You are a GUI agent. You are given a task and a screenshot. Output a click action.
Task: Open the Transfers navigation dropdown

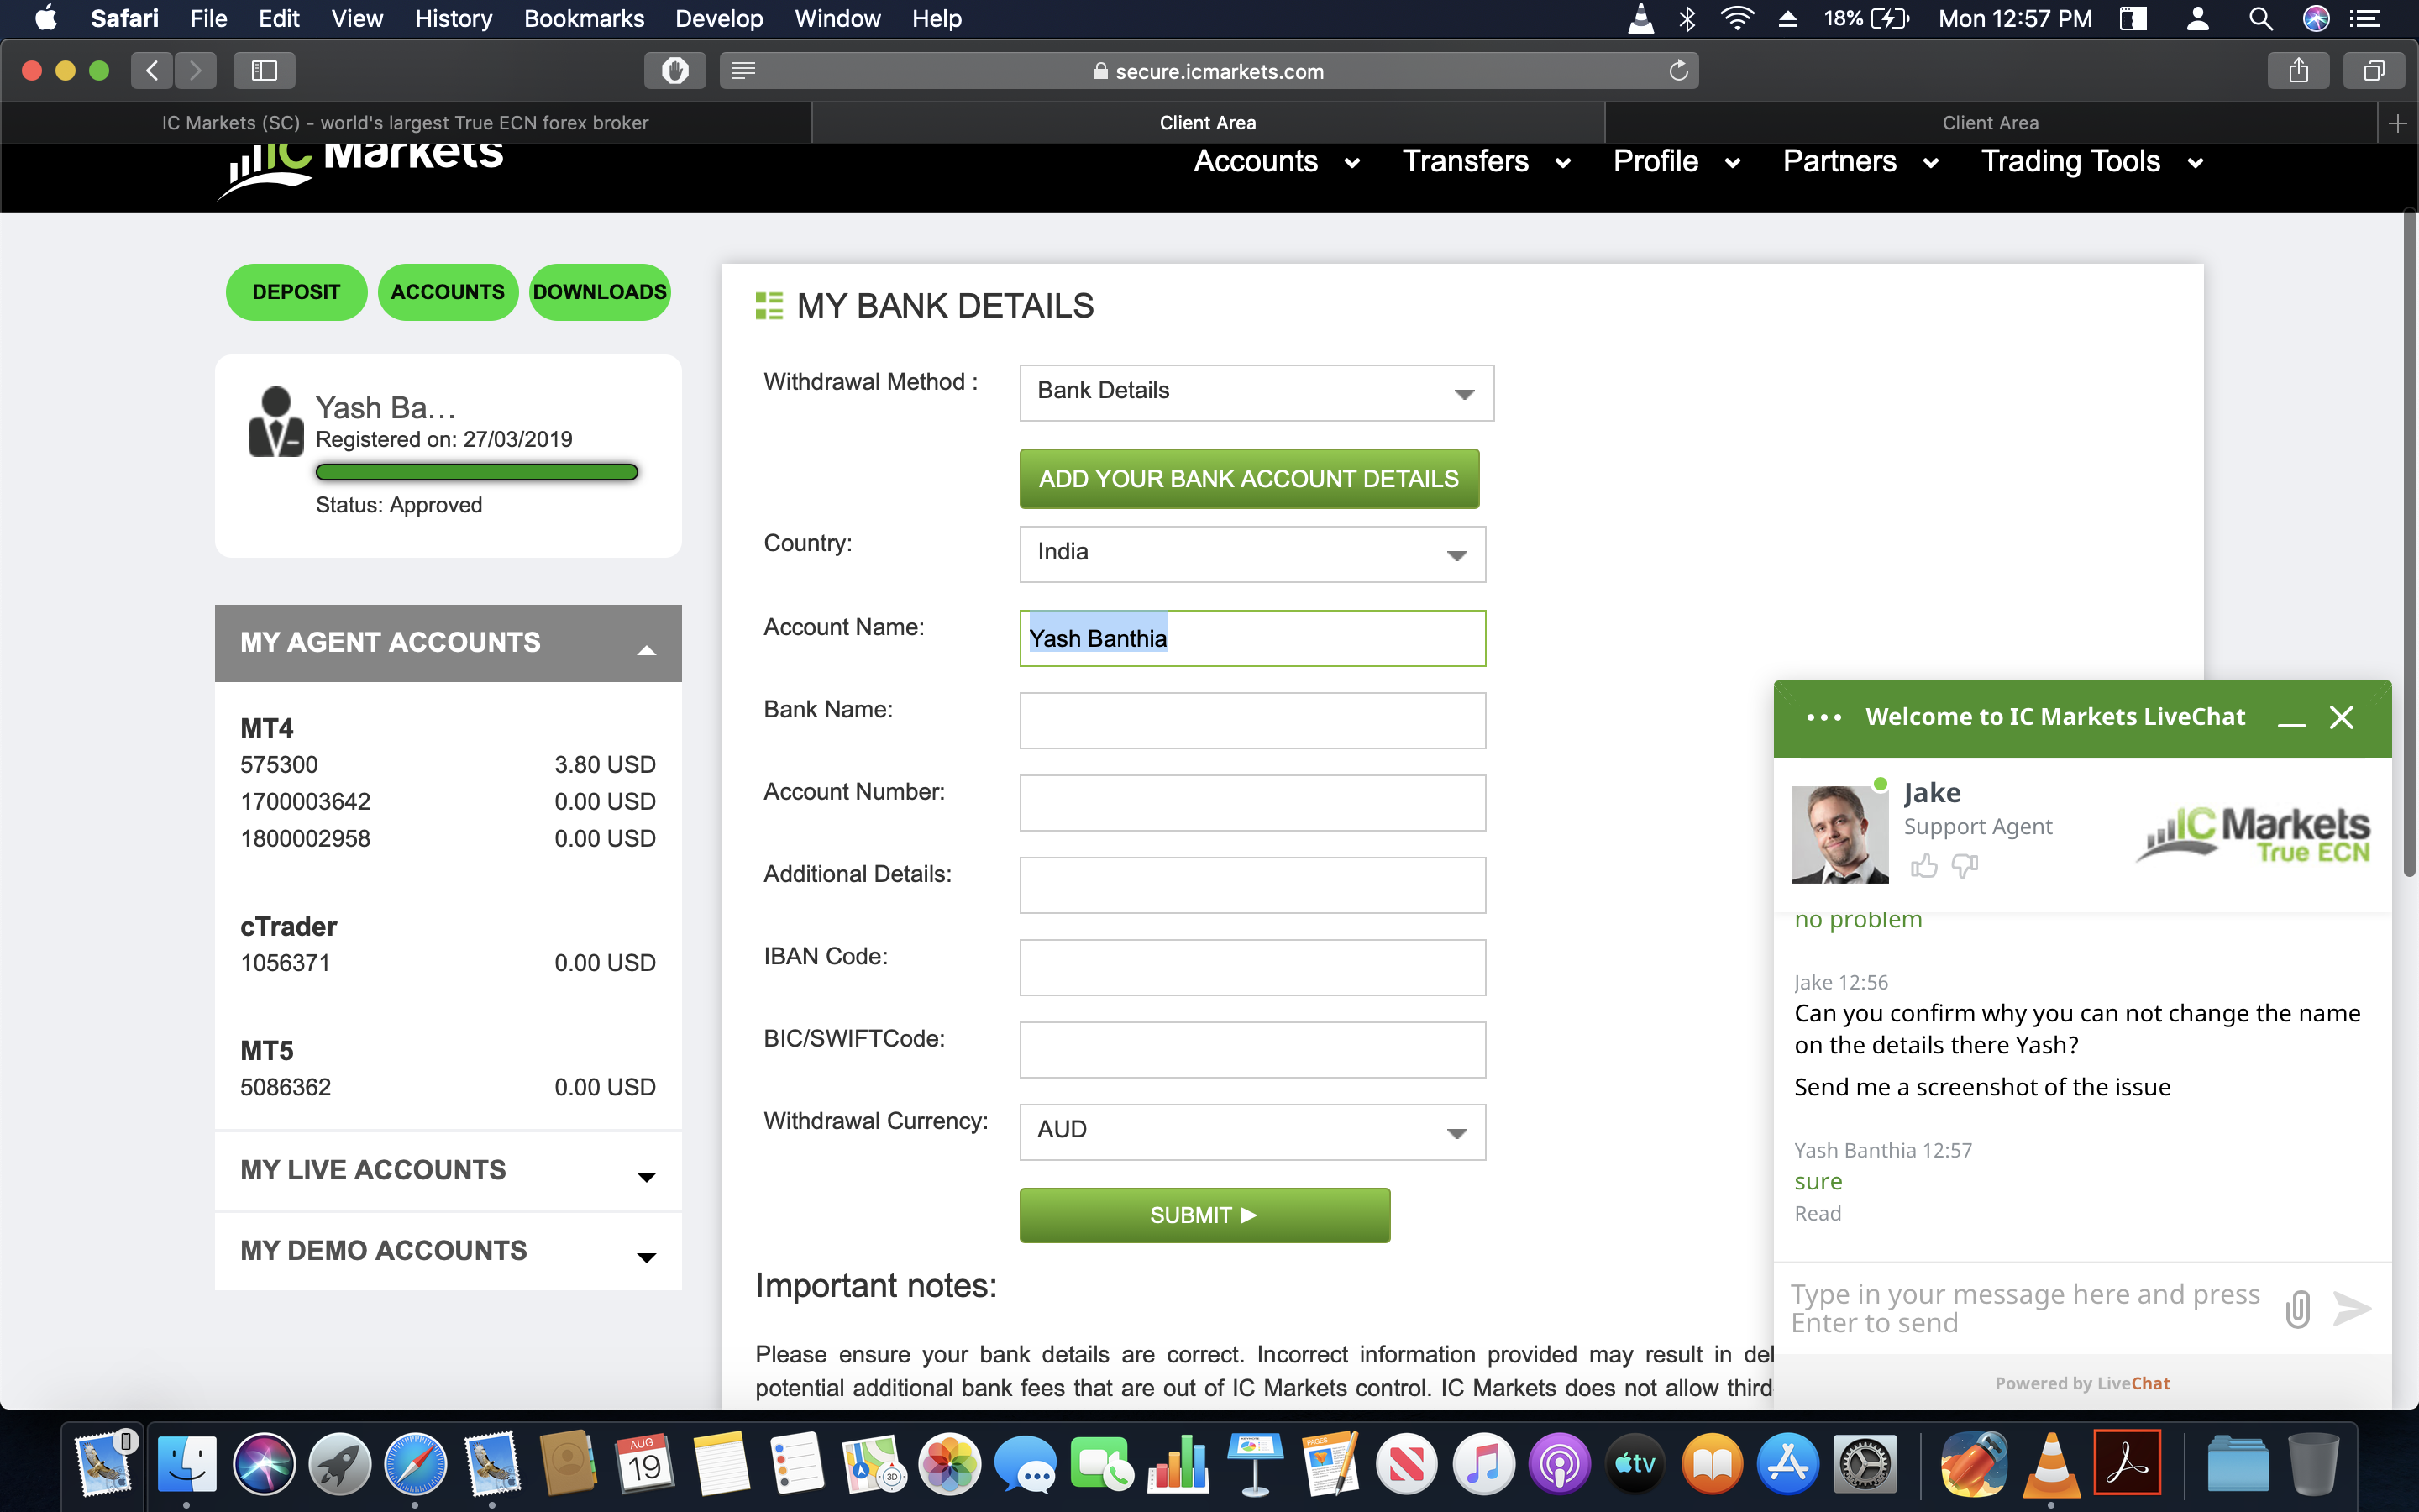[x=1487, y=162]
